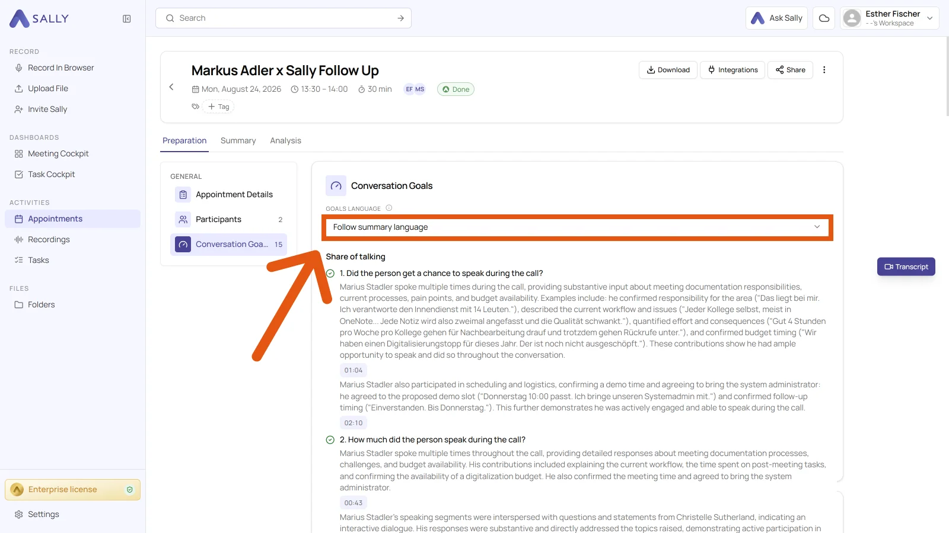Screen dimensions: 949x533
Task: Click the meeting date Mon, August 24, 2026
Action: pos(236,89)
